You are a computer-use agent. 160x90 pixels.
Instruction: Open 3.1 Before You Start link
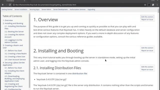click(13, 50)
